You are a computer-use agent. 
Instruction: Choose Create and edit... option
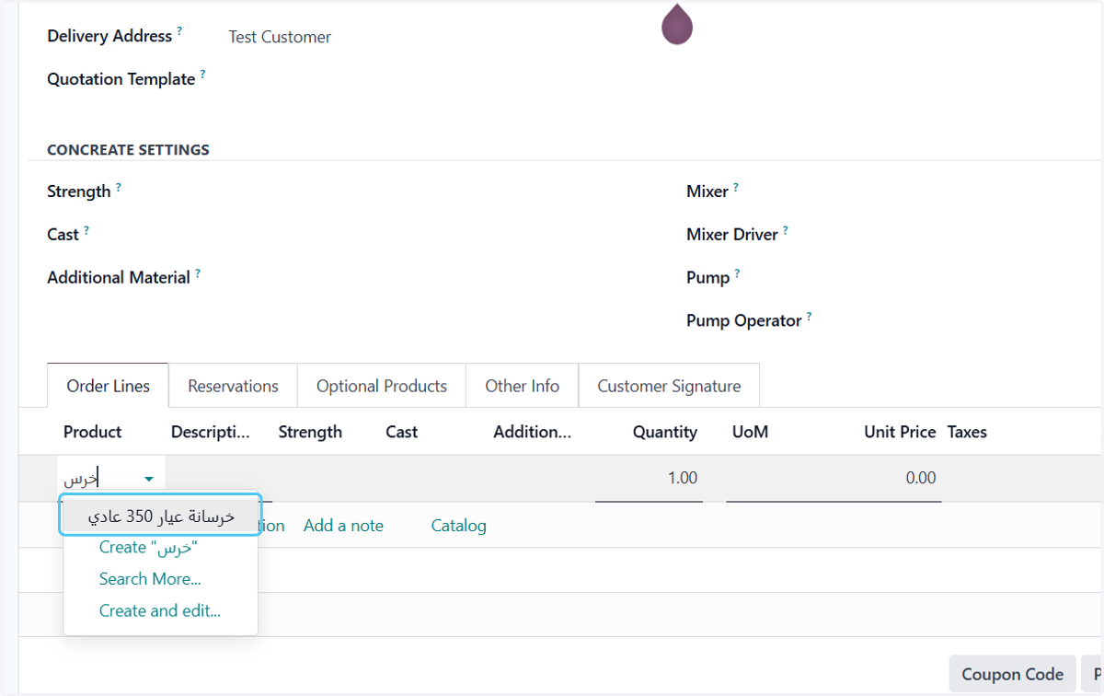point(160,610)
